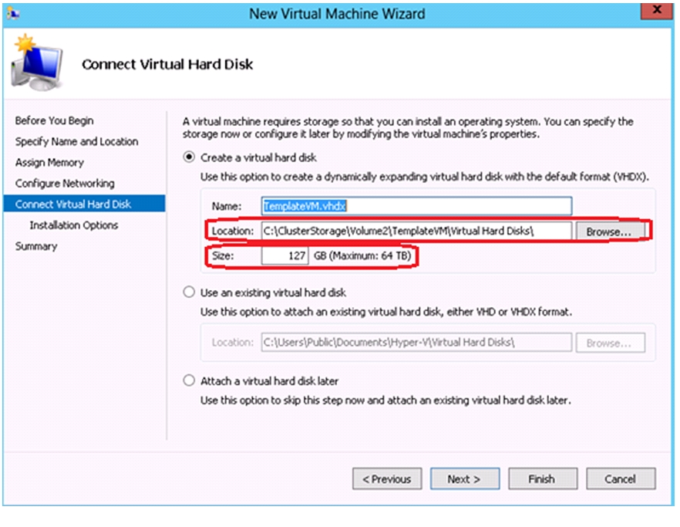680x527 pixels.
Task: Open the Summary step
Action: pos(36,246)
